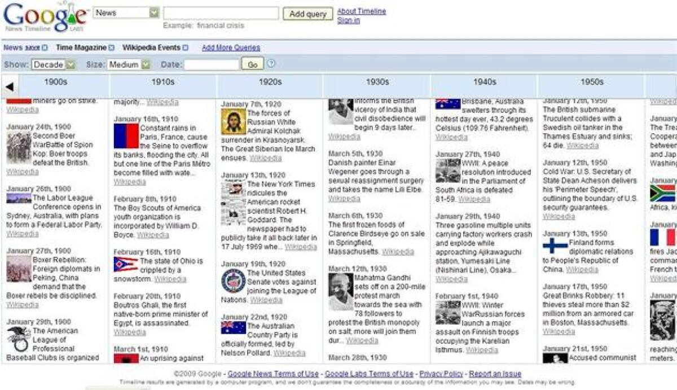Open the Size Medium dropdown
The width and height of the screenshot is (677, 390).
click(x=129, y=65)
